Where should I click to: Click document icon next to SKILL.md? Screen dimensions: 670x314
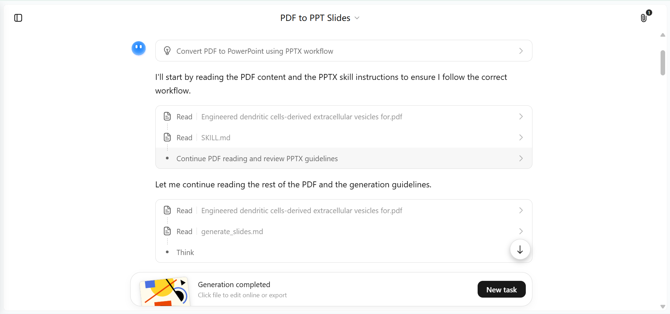click(x=167, y=137)
